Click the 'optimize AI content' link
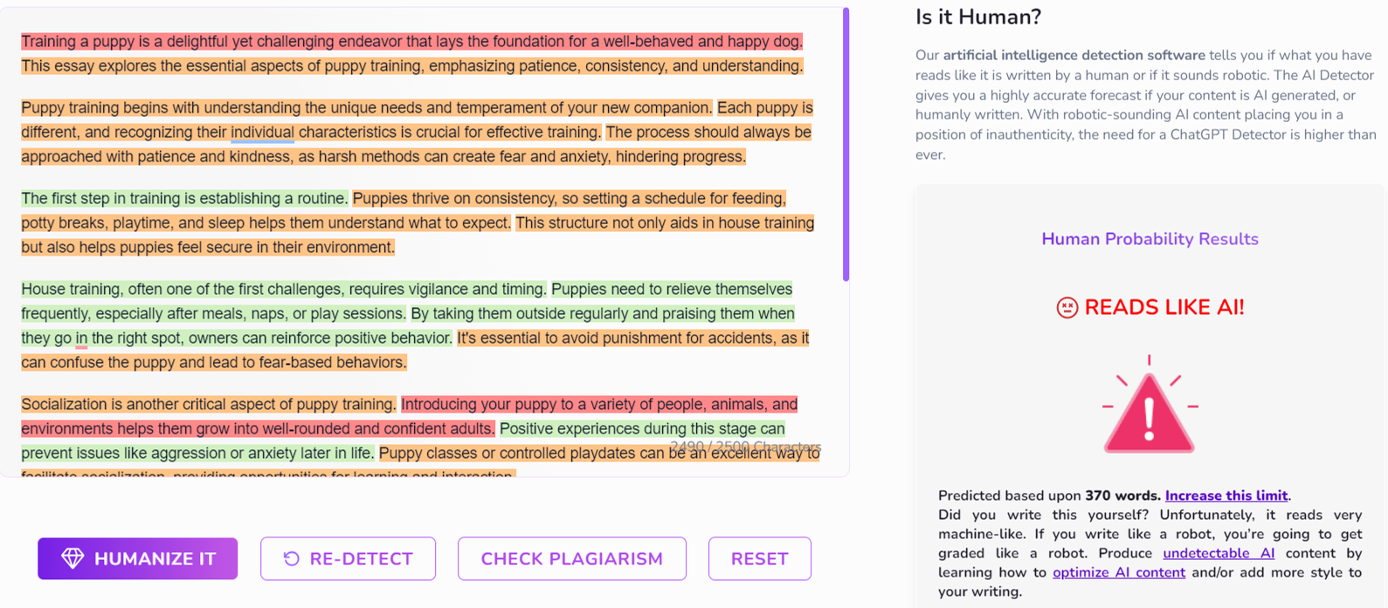Image resolution: width=1388 pixels, height=608 pixels. pyautogui.click(x=1118, y=572)
